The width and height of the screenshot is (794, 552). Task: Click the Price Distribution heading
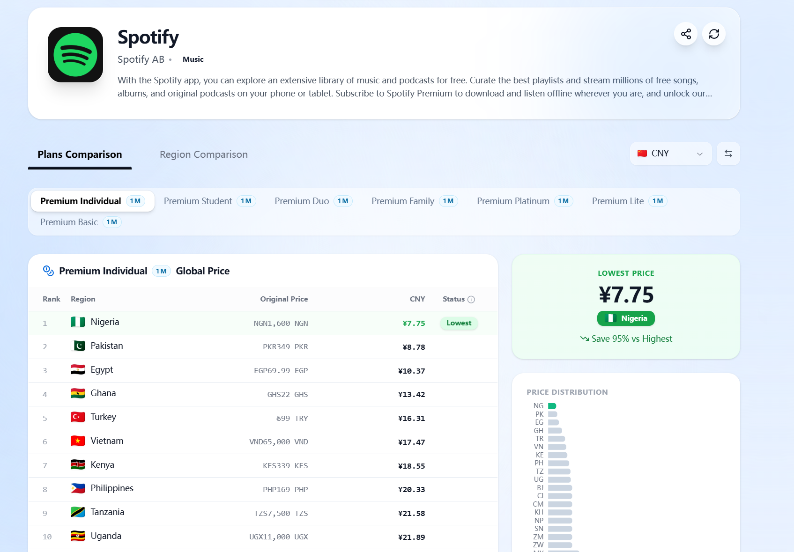[567, 392]
